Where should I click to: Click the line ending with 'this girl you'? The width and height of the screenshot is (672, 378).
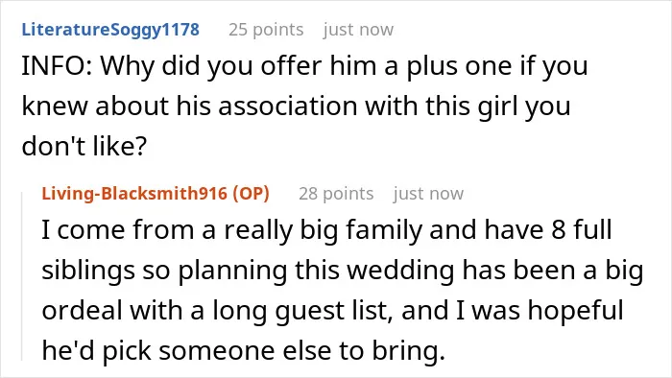click(x=296, y=106)
